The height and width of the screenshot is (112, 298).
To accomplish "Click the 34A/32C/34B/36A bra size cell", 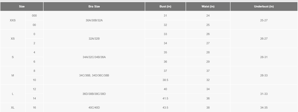I will pos(94,57).
